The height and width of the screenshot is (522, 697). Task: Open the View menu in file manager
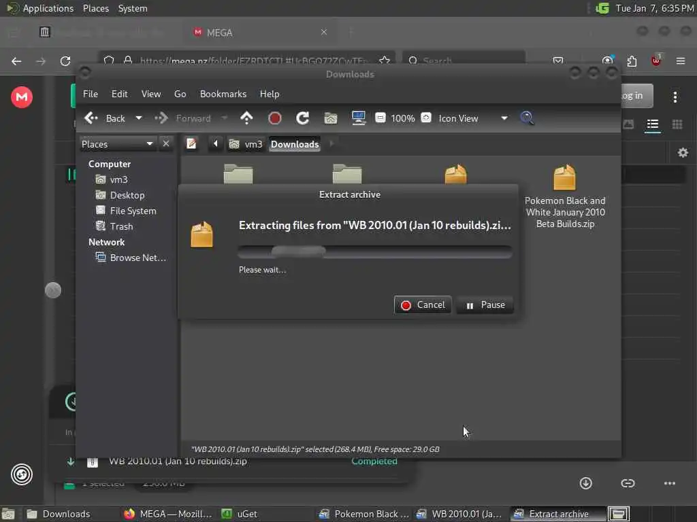click(151, 94)
